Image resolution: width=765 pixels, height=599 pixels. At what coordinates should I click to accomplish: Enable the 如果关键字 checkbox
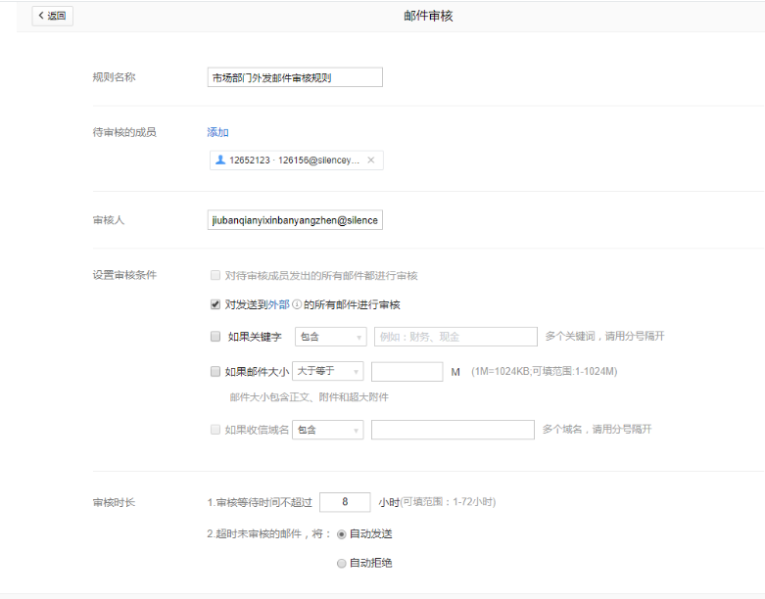tap(215, 337)
